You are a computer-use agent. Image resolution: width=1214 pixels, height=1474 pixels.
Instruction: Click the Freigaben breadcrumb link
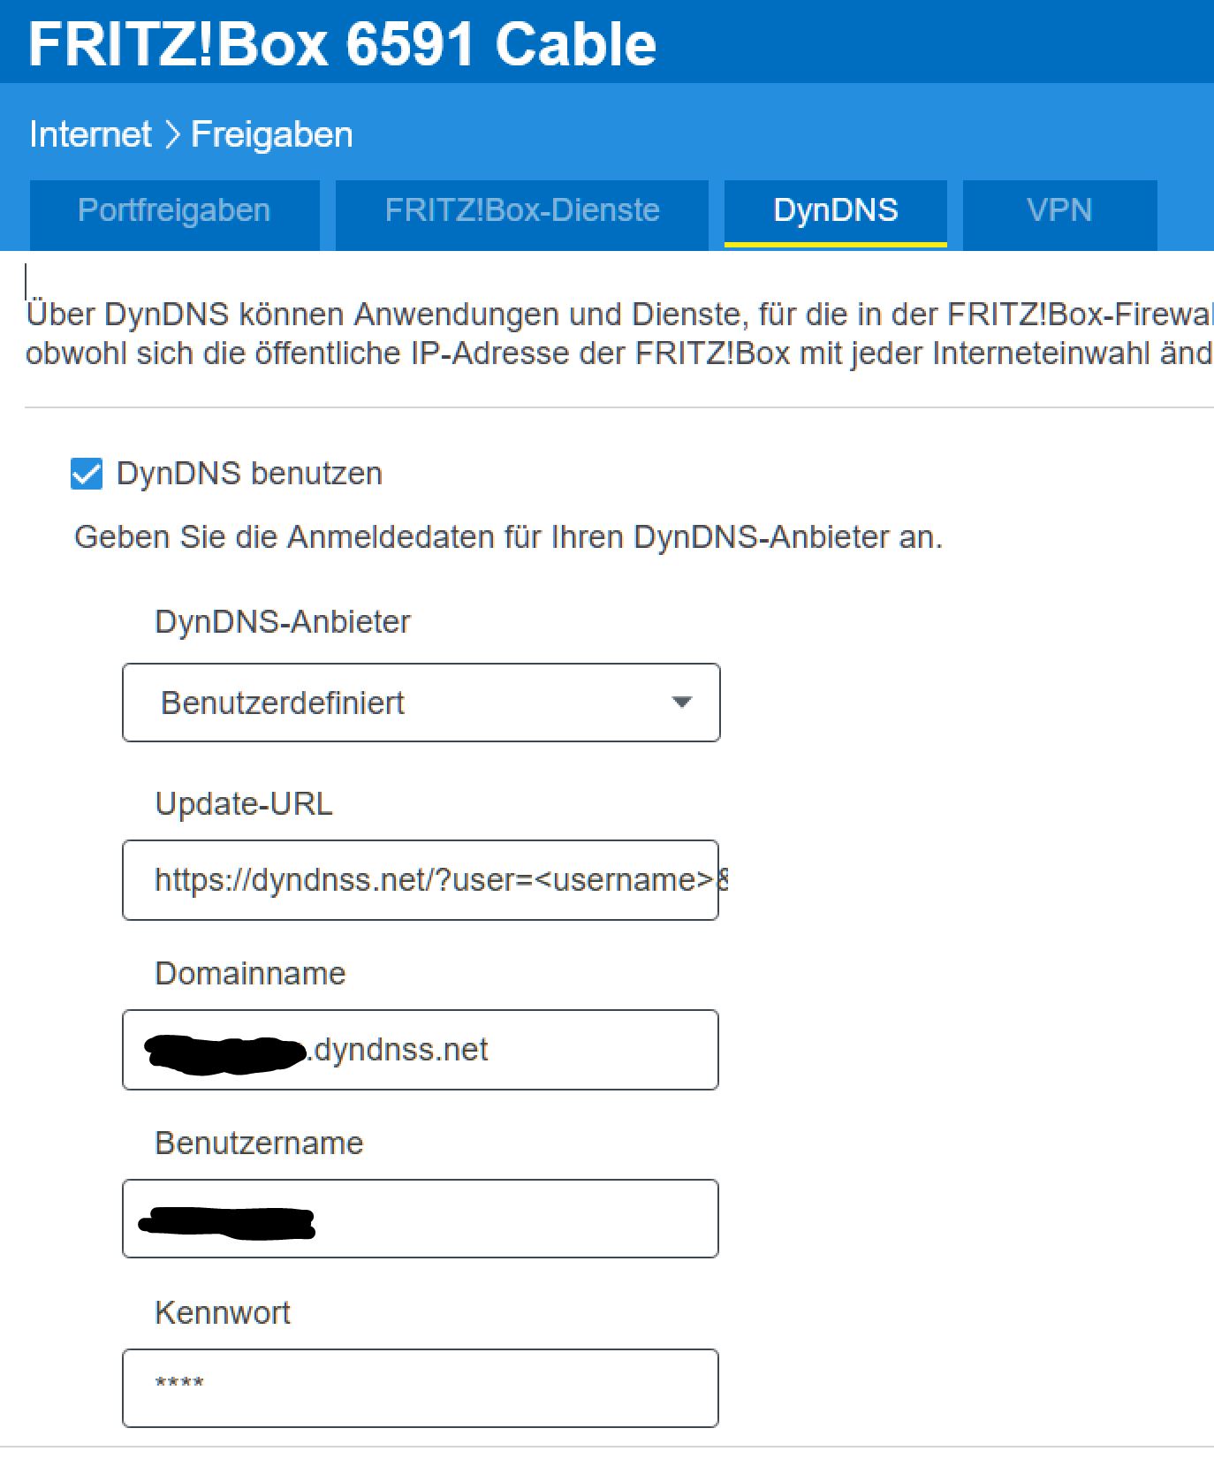point(272,134)
